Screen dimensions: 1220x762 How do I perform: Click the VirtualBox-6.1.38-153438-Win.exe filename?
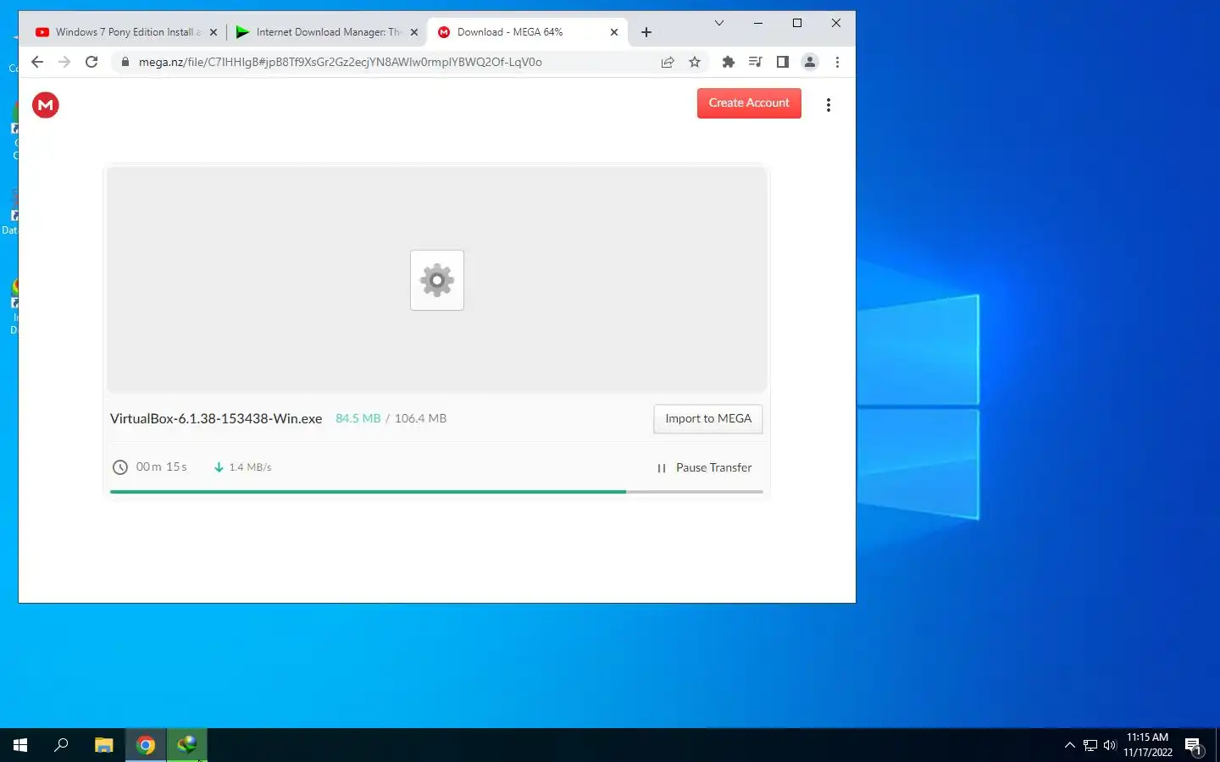coord(216,419)
